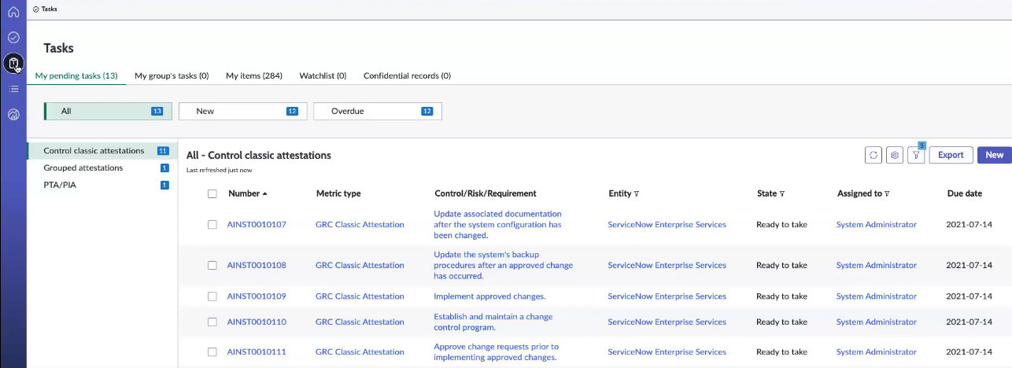Viewport: 1012px width, 368px height.
Task: Open Confidential records tab
Action: click(407, 76)
